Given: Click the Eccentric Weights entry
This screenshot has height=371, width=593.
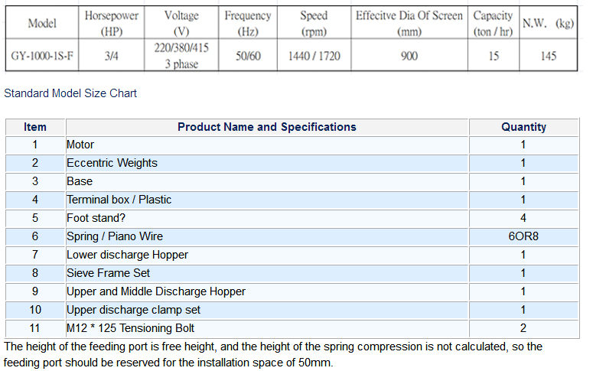Looking at the screenshot, I should coord(112,163).
